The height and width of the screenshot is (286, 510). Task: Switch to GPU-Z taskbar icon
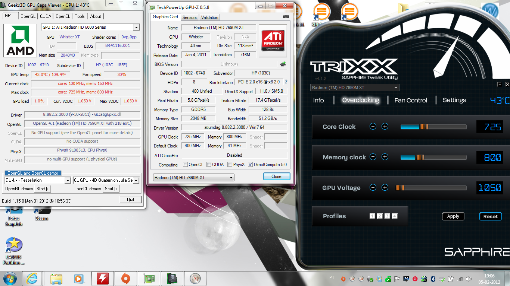[148, 279]
